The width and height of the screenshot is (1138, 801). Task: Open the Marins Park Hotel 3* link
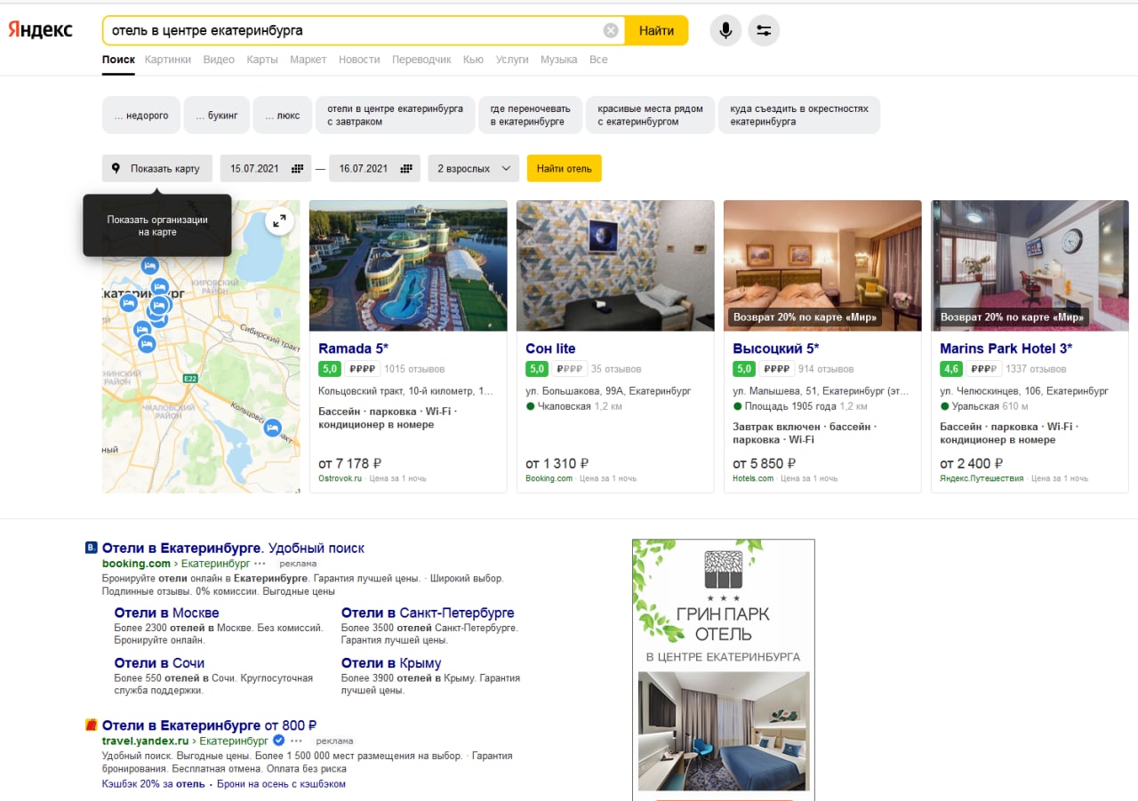(1006, 348)
